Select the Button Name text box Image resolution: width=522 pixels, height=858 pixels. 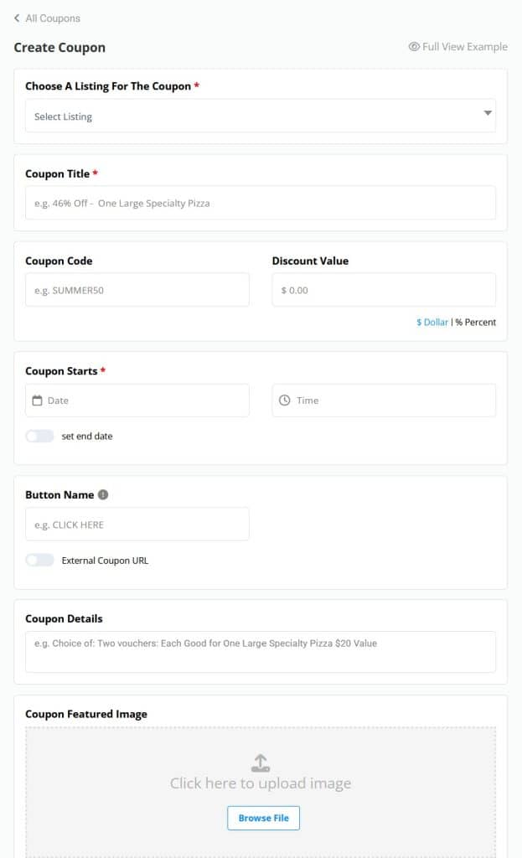[x=137, y=525]
